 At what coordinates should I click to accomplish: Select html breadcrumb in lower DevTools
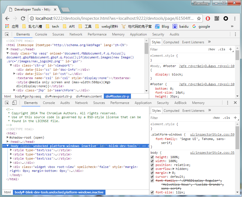8,192
